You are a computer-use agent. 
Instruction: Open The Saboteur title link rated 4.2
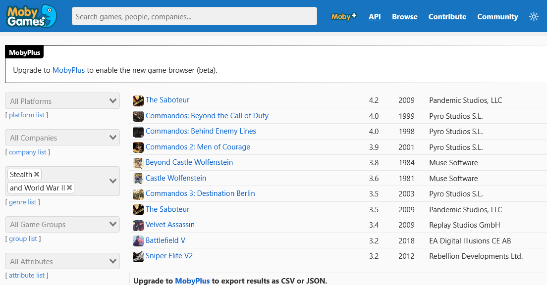pos(167,100)
